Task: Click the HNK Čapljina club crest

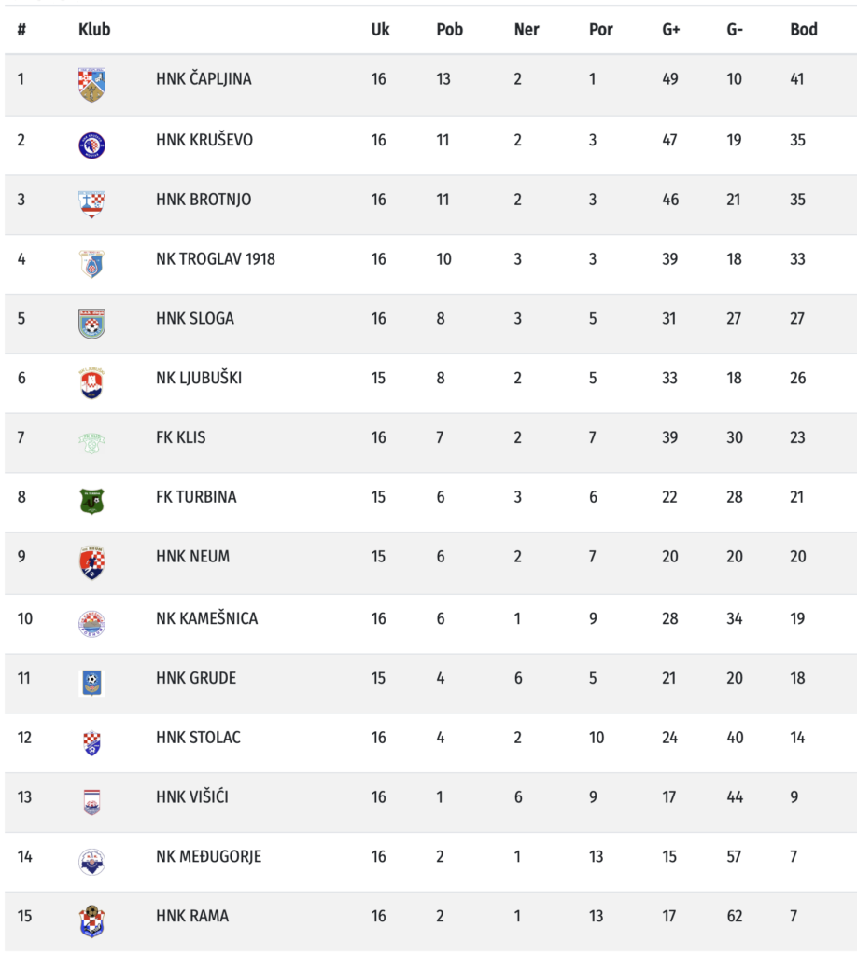Action: pyautogui.click(x=91, y=85)
